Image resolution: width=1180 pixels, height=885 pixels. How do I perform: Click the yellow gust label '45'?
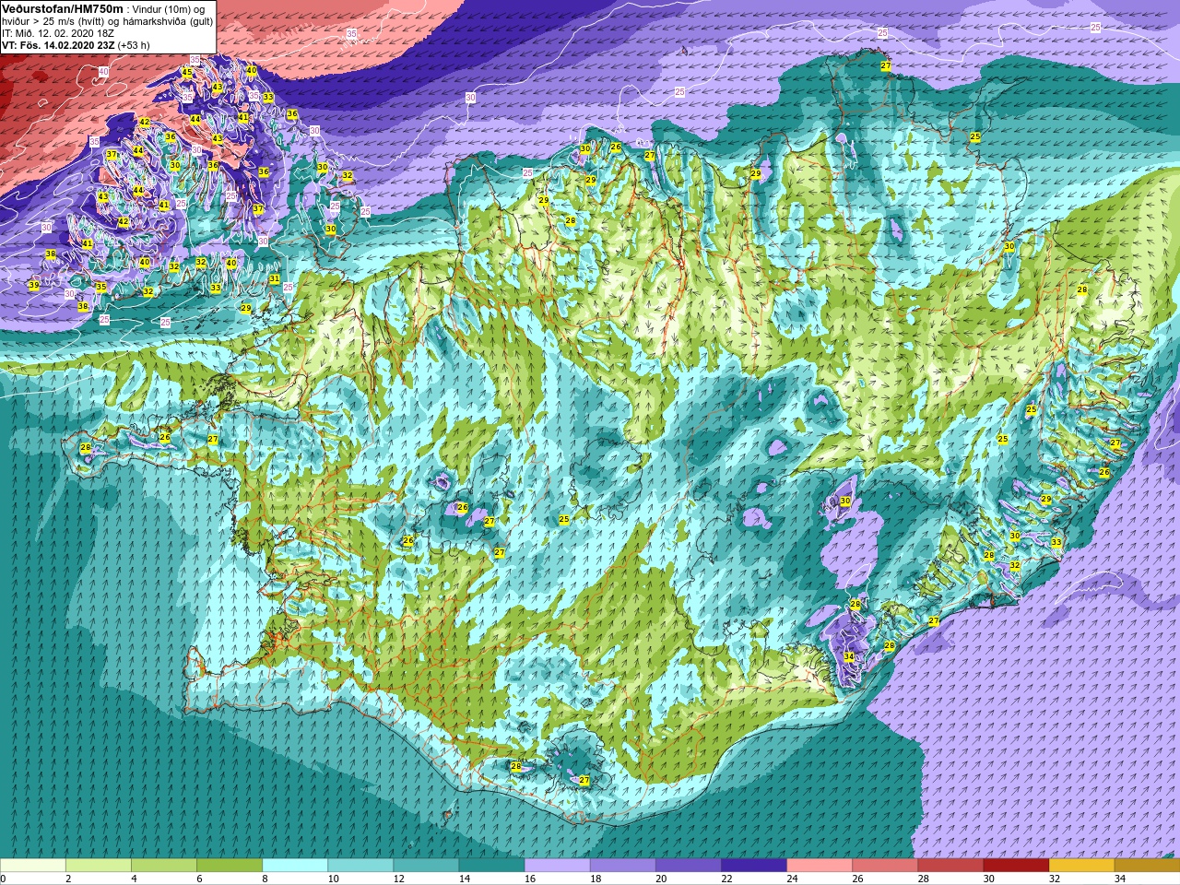pyautogui.click(x=187, y=72)
